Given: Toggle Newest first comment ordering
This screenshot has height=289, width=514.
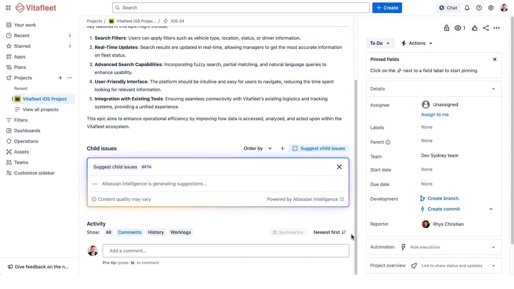Looking at the screenshot, I should coord(330,232).
